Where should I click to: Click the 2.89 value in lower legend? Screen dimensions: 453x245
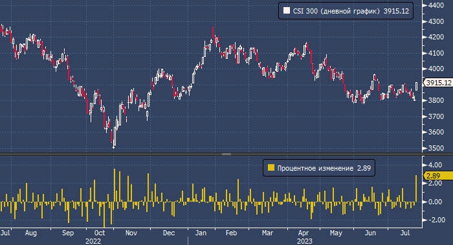(x=364, y=168)
